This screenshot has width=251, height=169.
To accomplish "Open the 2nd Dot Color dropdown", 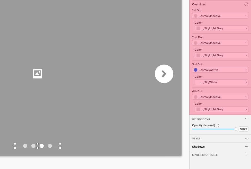I will click(x=221, y=55).
